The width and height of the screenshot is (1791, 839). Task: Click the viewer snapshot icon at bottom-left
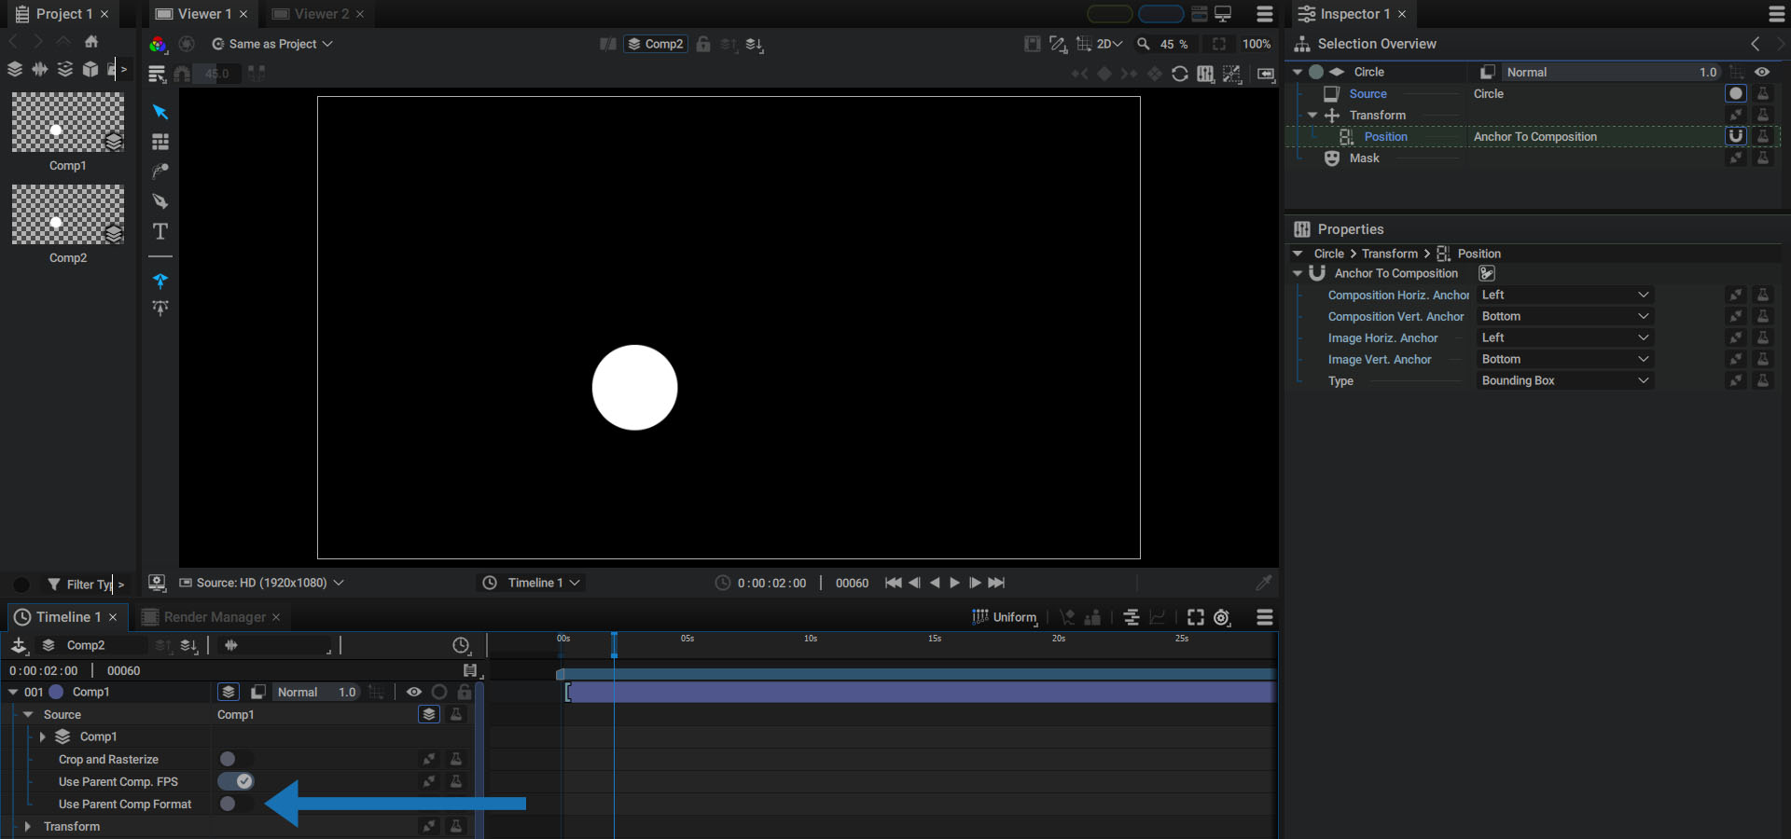click(158, 583)
